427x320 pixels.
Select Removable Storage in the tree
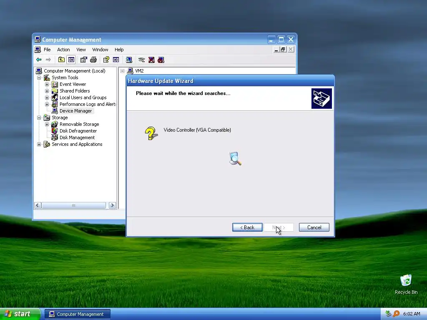[x=79, y=124]
